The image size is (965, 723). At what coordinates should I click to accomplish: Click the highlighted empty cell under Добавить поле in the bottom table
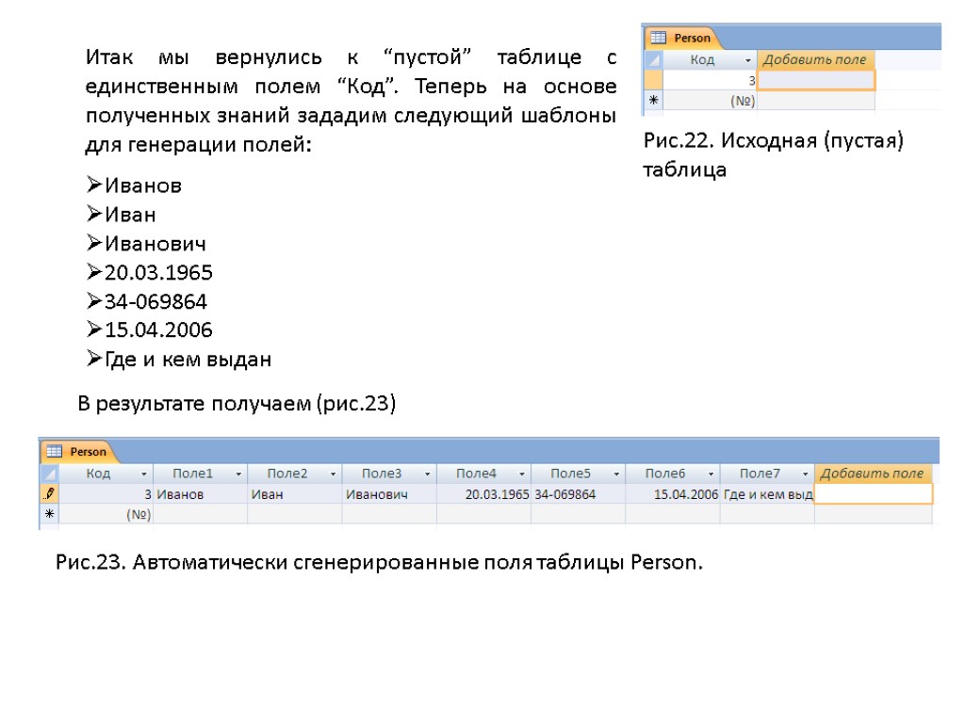pyautogui.click(x=874, y=493)
